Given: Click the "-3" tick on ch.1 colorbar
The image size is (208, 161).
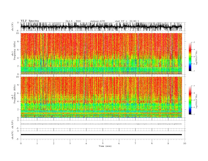Looking at the screenshot, I should [194, 42].
